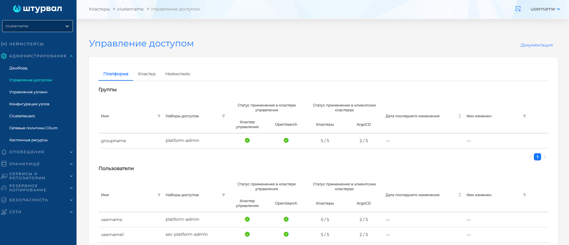This screenshot has height=245, width=569.
Task: Open the Сетевые политики Cilium page
Action: pos(33,128)
